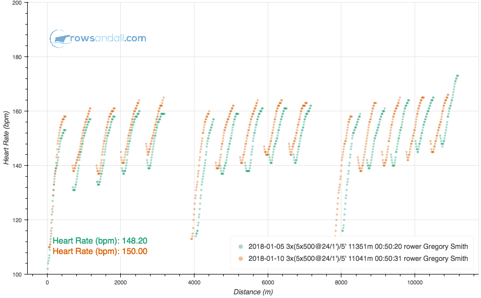Click the highest green data point near 173 bpm
The image size is (481, 298).
(x=457, y=76)
